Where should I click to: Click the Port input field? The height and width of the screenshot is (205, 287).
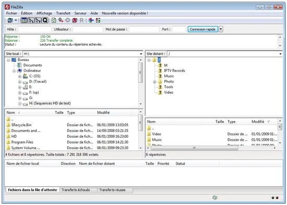pos(179,29)
